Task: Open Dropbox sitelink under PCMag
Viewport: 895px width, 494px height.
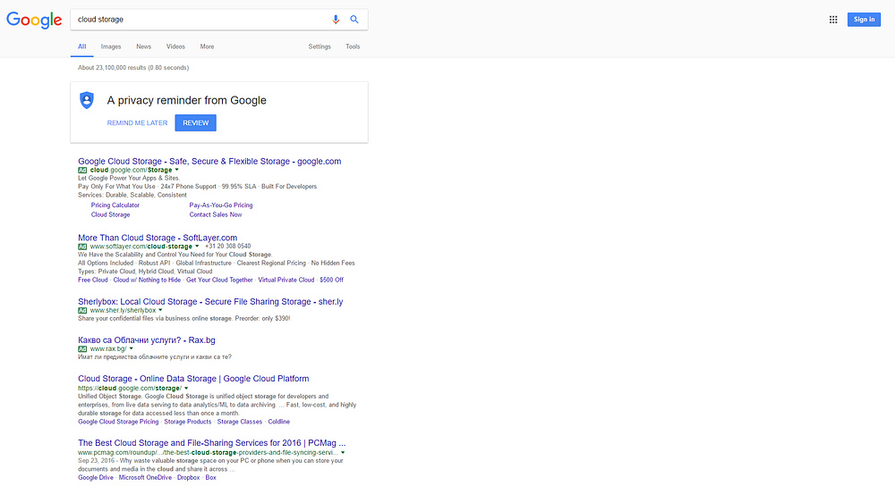Action: 188,478
